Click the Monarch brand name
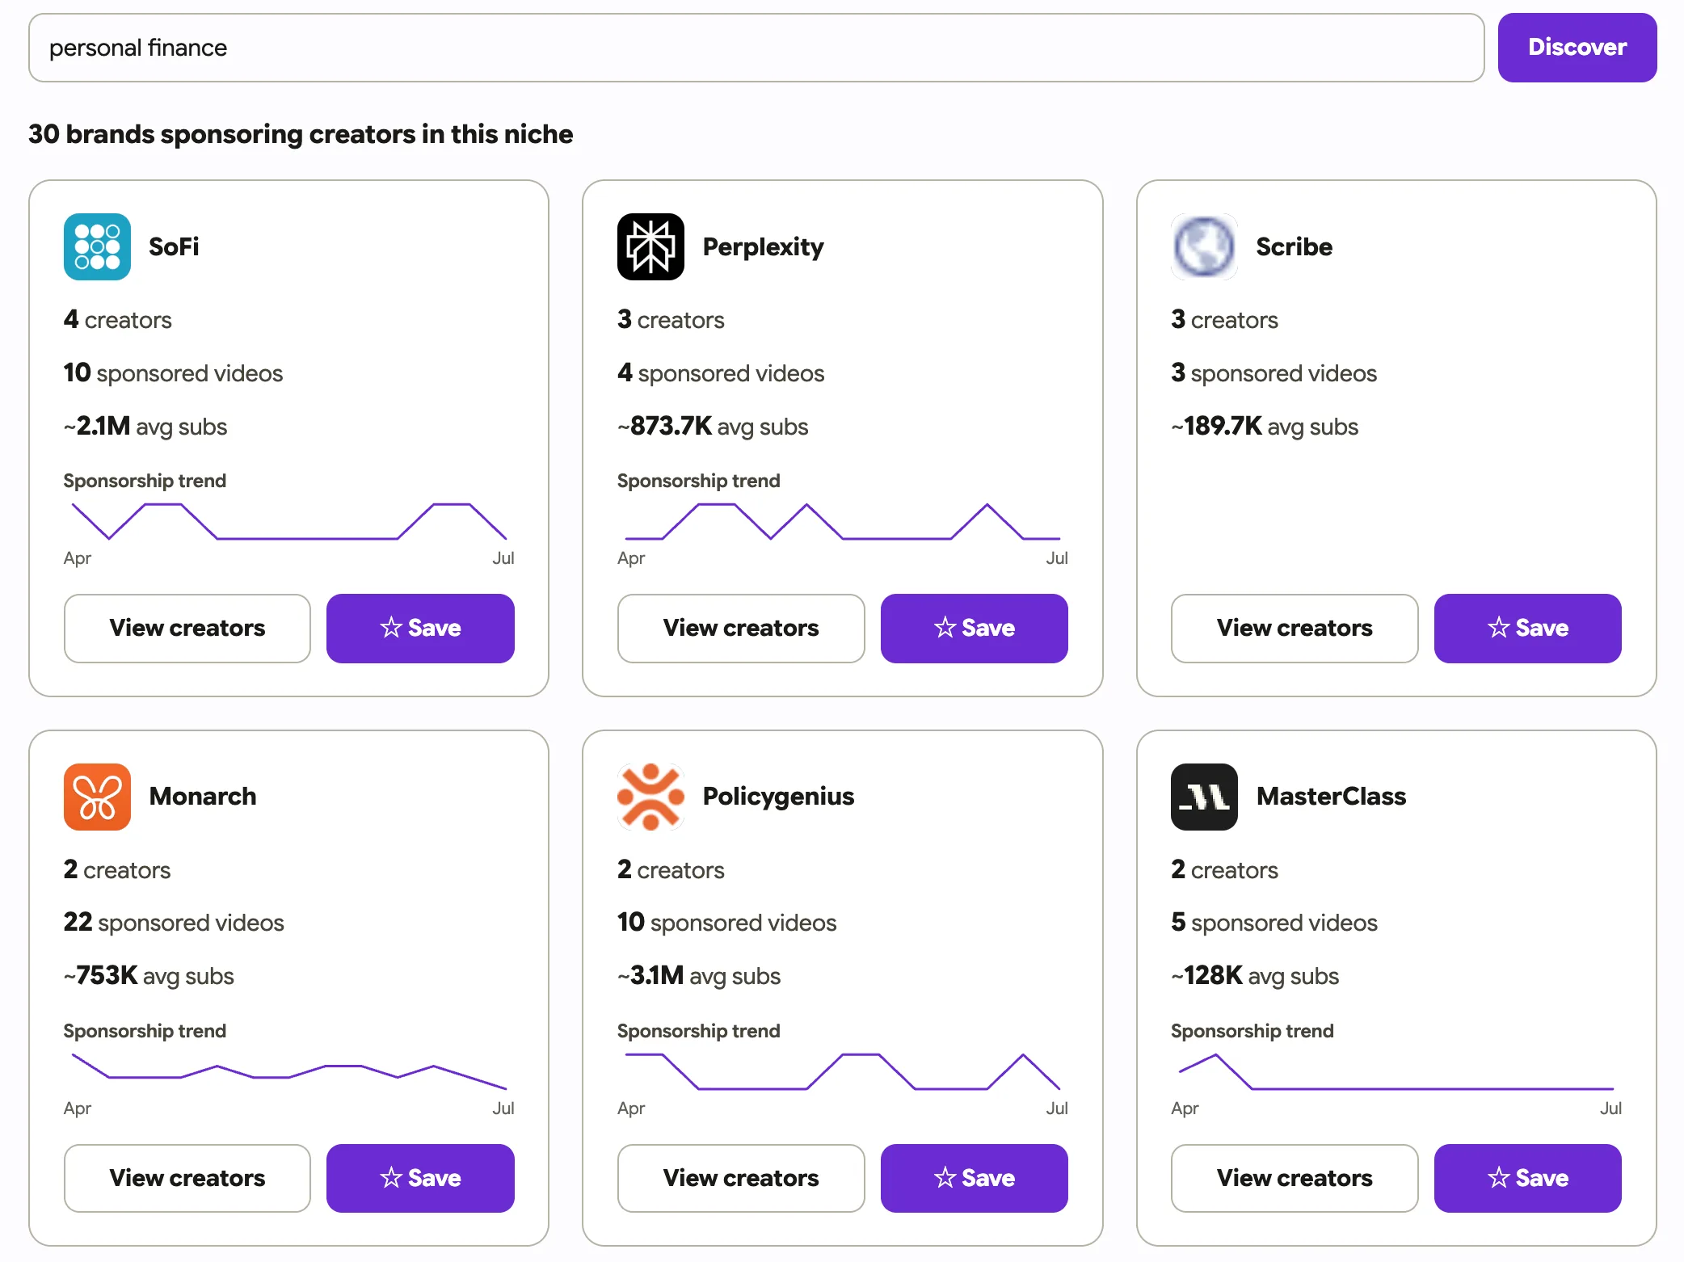Screen dimensions: 1684x1262 (203, 797)
